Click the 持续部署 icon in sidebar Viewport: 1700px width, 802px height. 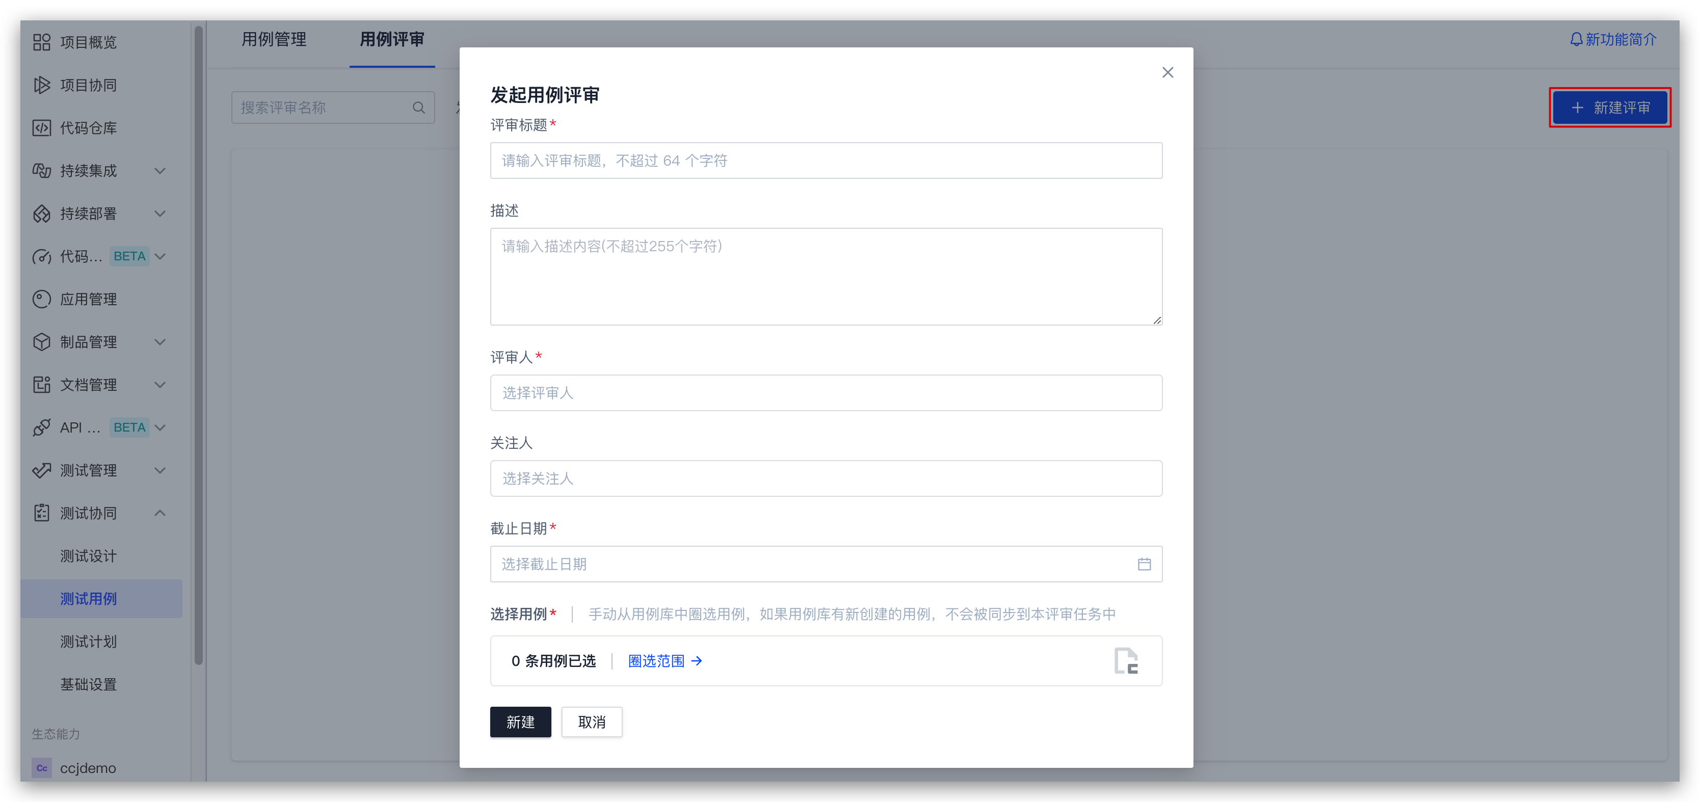(42, 214)
